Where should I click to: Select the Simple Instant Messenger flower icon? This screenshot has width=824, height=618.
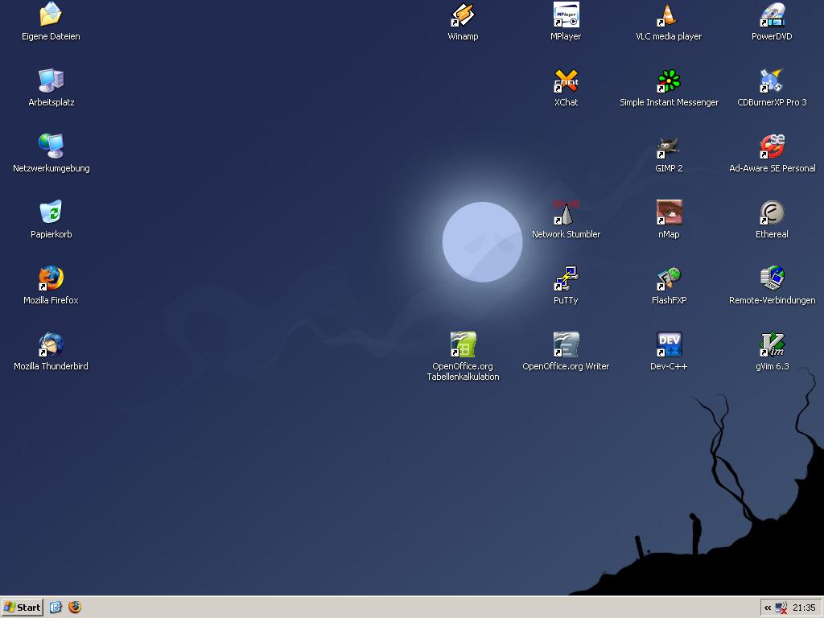669,80
